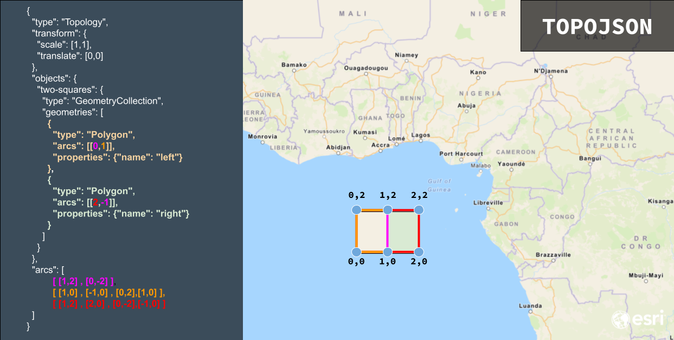Click the Yamoussoukro city label

[x=324, y=131]
